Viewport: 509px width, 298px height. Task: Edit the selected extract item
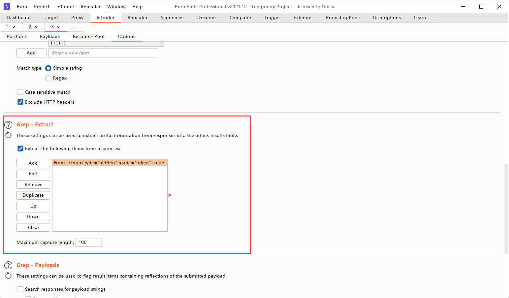pyautogui.click(x=33, y=174)
